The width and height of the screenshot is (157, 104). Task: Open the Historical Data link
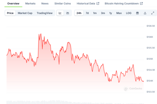(x=86, y=4)
